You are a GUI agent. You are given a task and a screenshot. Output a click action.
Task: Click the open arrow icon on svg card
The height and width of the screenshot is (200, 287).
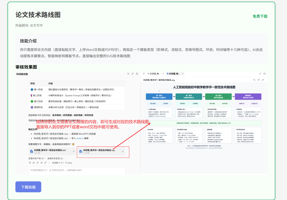(123, 151)
